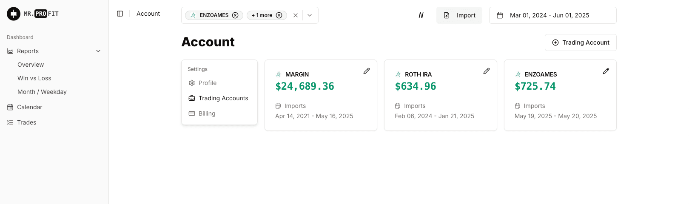
Task: Click the ENZOAMES balance $725.74
Action: (x=535, y=86)
